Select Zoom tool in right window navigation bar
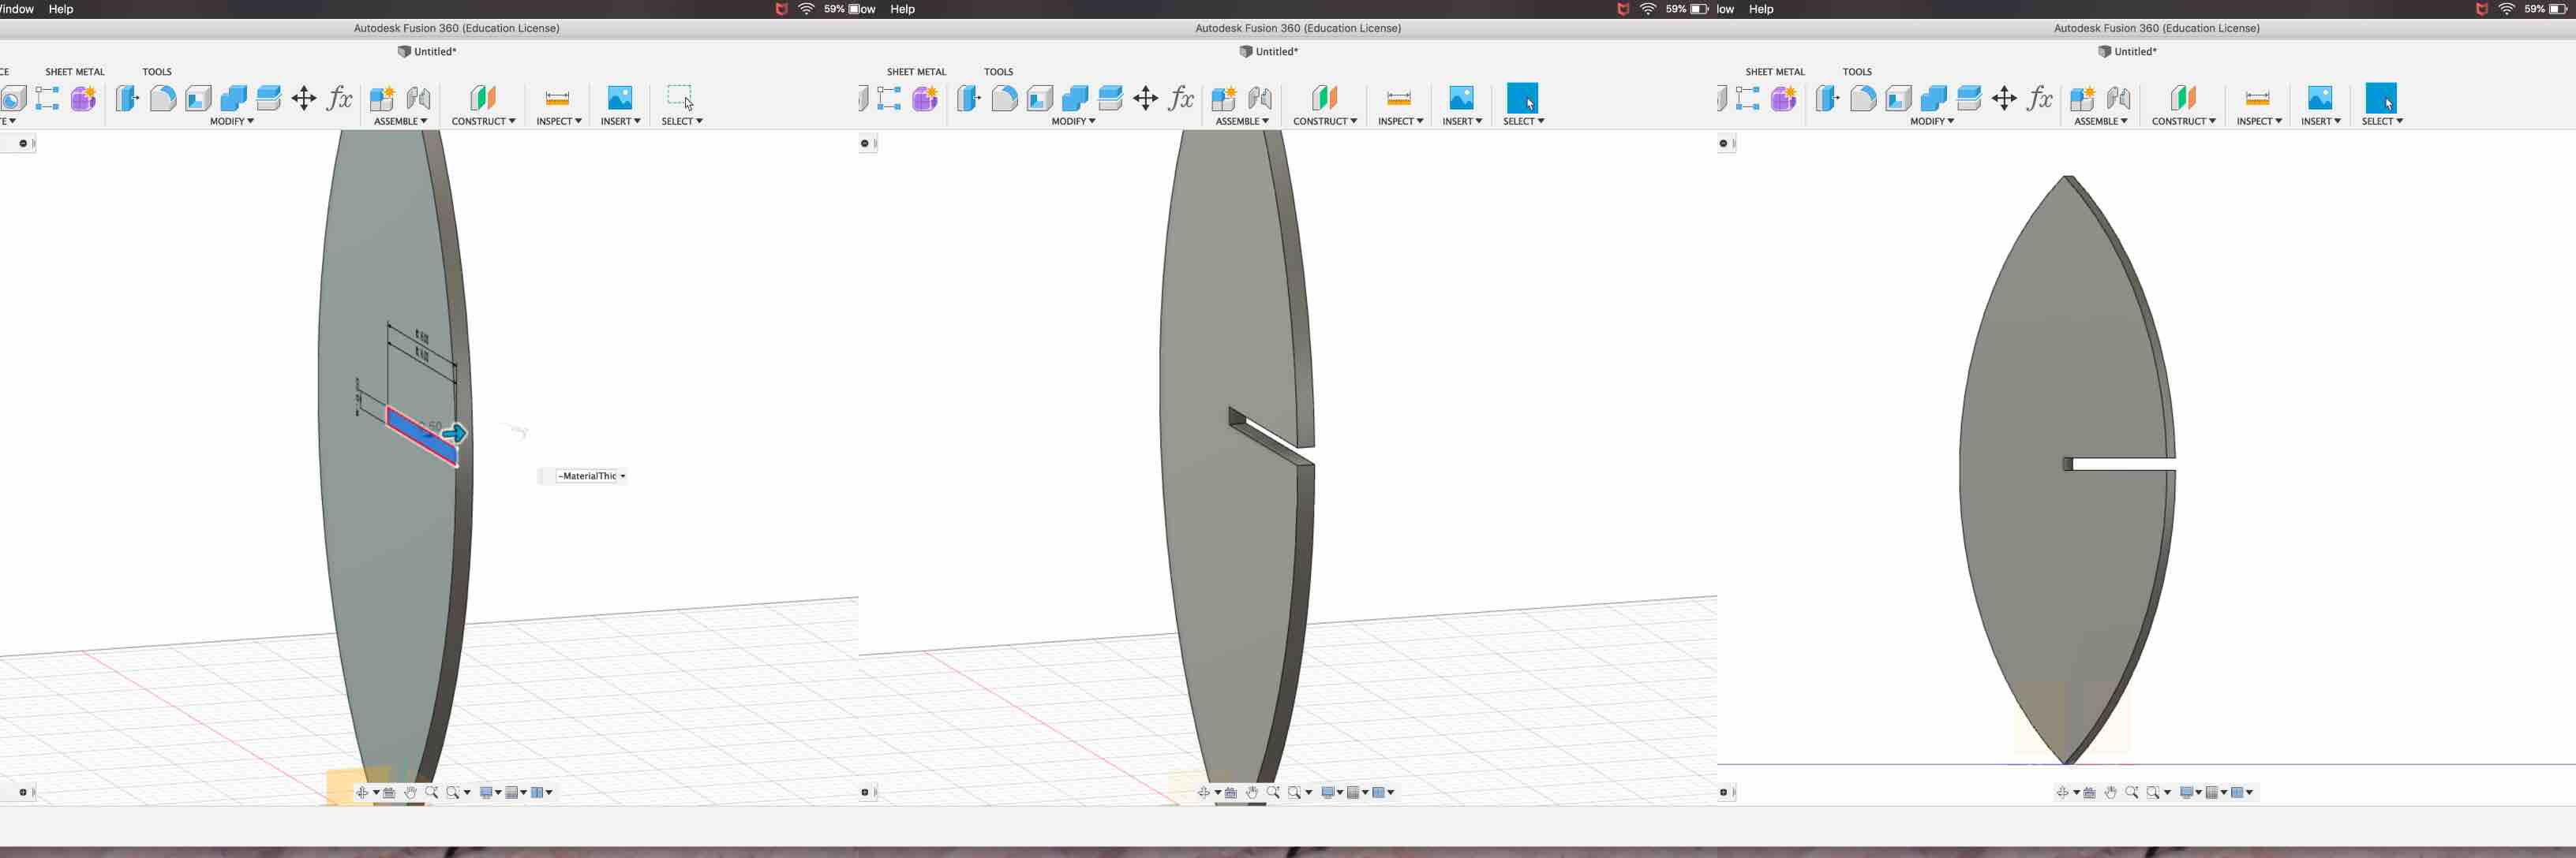The height and width of the screenshot is (858, 2576). click(2131, 792)
